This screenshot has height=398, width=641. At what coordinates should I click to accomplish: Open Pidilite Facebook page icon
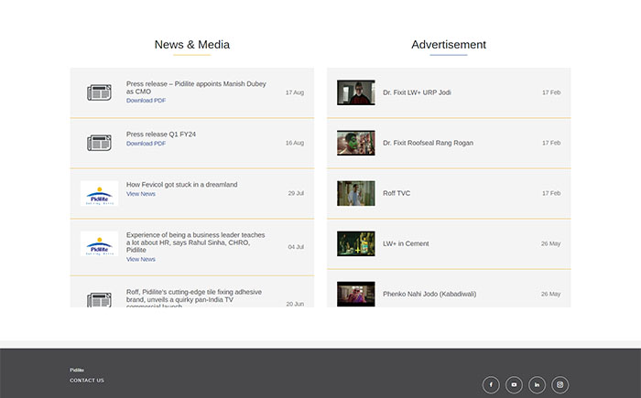click(491, 384)
